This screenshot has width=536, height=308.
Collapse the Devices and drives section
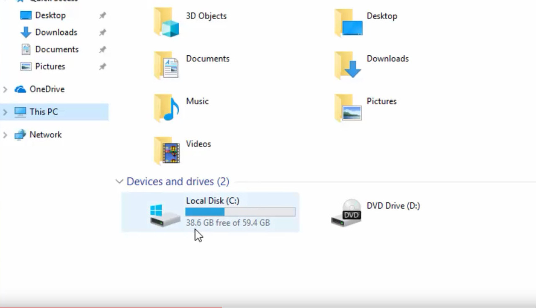(119, 181)
